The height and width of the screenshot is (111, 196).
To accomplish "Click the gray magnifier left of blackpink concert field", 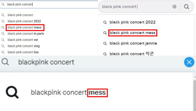I will point(5,62).
